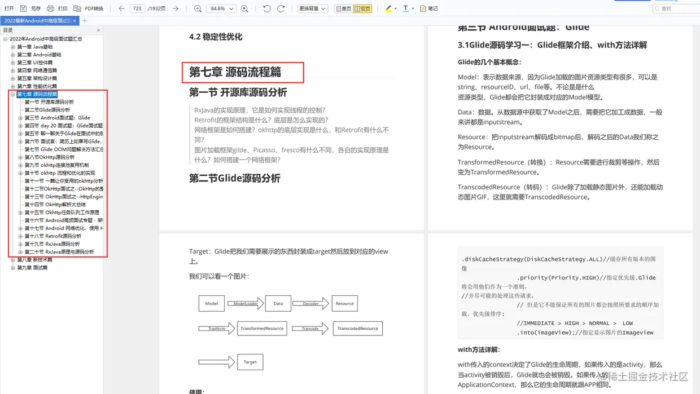Close the 目录 outline panel
Screen dimensions: 700x394
pyautogui.click(x=98, y=30)
